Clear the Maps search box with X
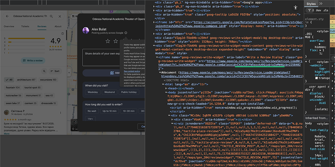Viewport: 335px width, 167px height. click(60, 16)
